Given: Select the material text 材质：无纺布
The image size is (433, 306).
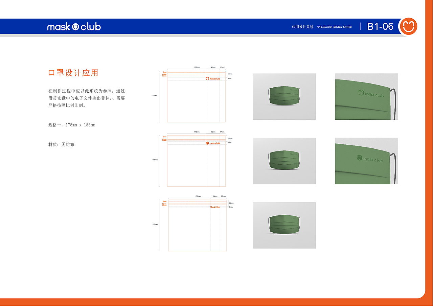Looking at the screenshot, I should point(61,145).
